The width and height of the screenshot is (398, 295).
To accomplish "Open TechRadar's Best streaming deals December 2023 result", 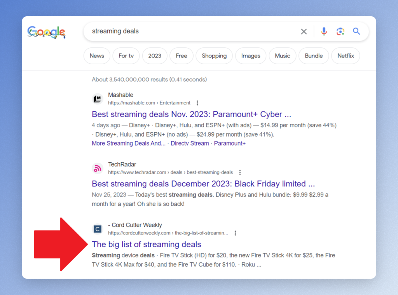I will [x=203, y=184].
